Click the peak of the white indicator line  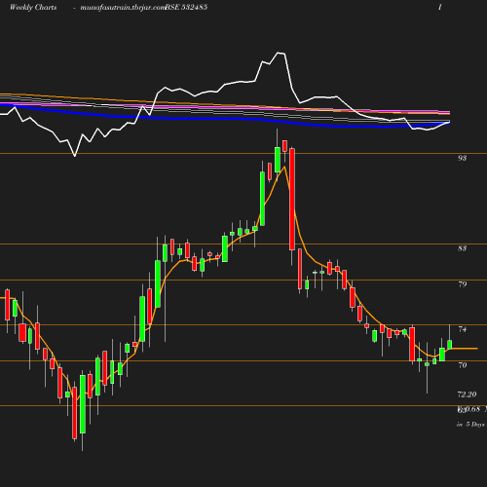pyautogui.click(x=279, y=53)
